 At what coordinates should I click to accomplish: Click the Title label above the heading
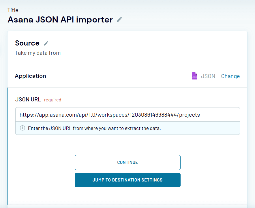point(13,10)
